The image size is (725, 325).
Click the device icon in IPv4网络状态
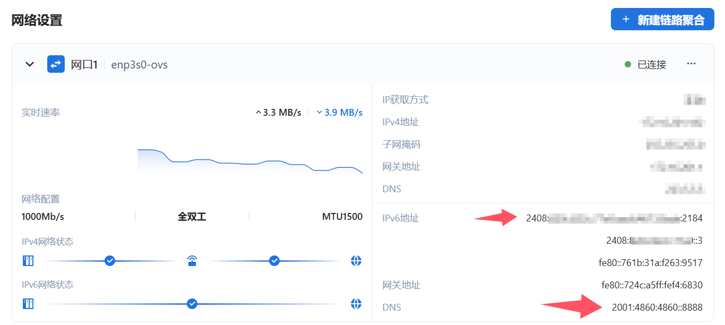point(28,261)
